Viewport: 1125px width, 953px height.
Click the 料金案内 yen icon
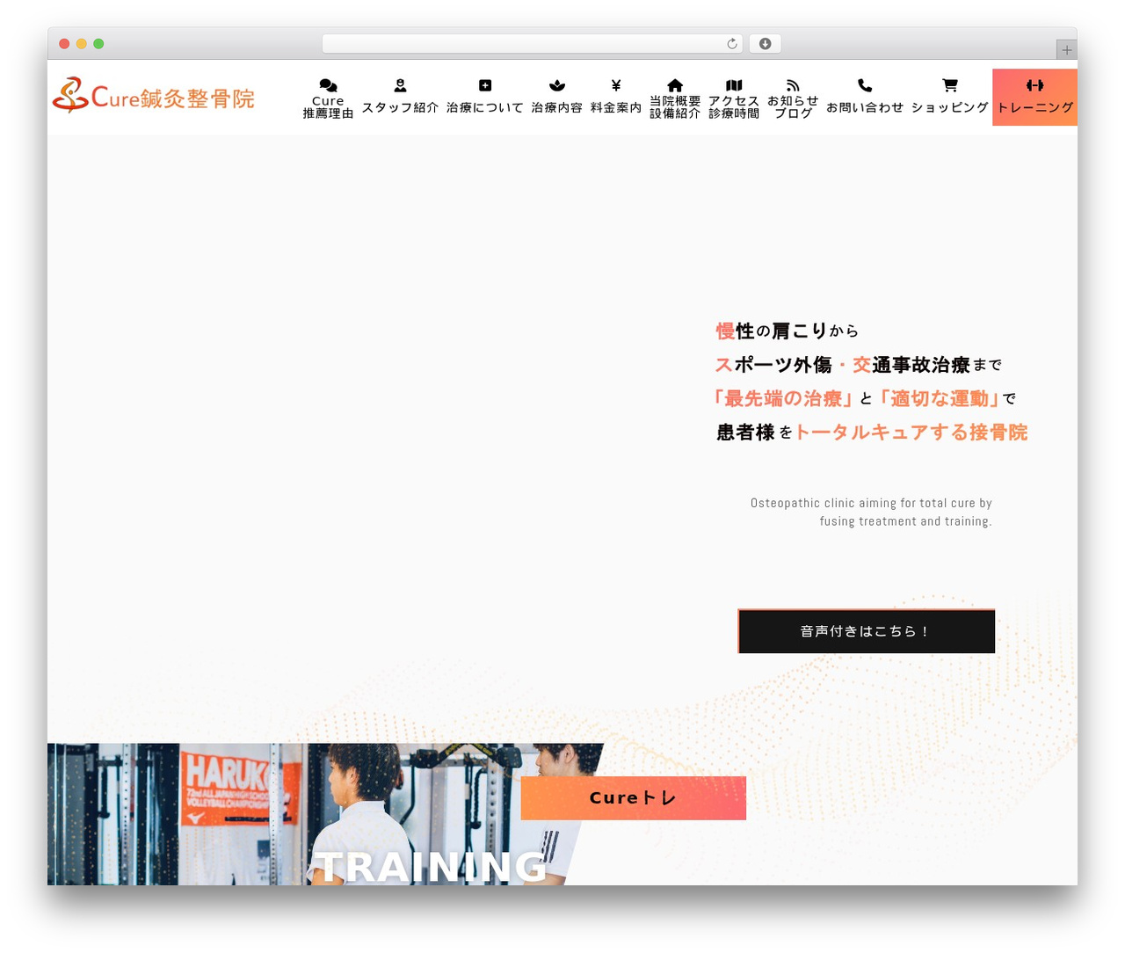(616, 85)
